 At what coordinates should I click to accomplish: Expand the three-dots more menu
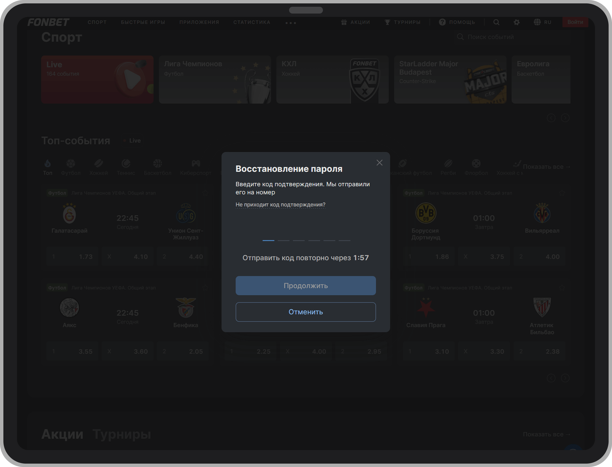[x=290, y=23]
